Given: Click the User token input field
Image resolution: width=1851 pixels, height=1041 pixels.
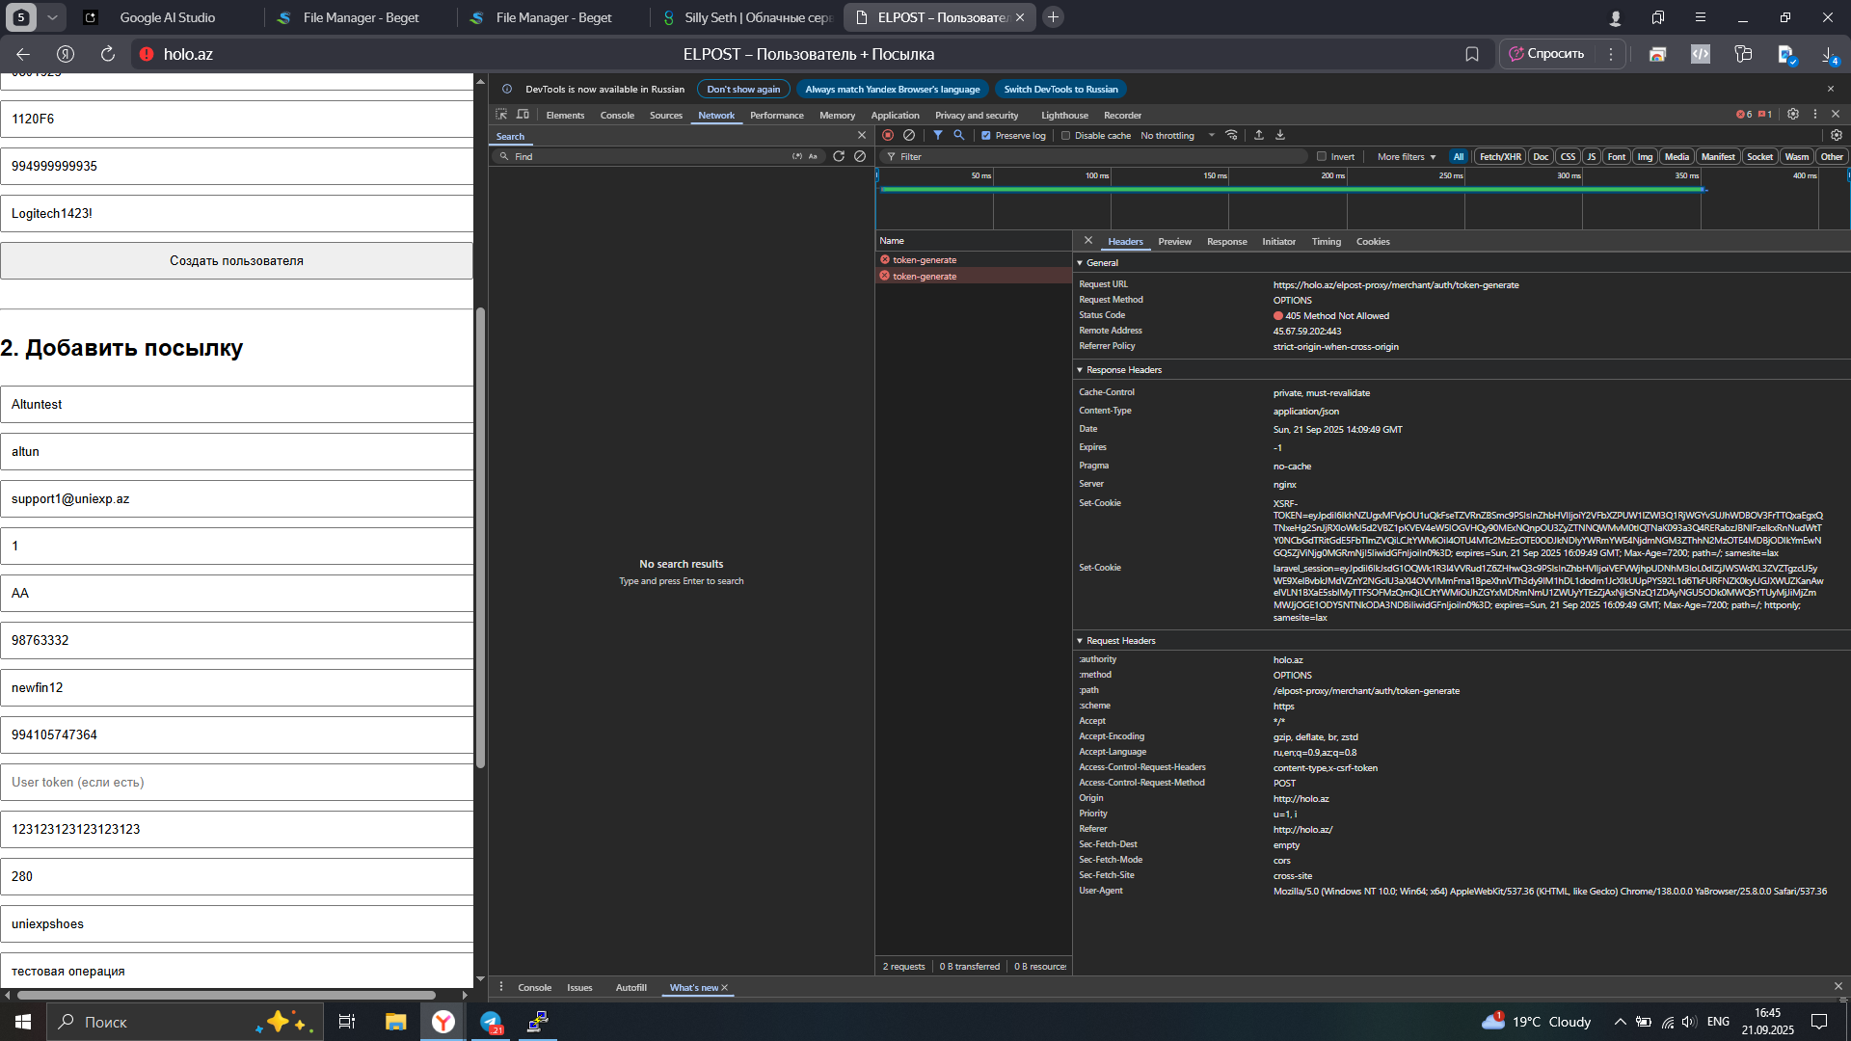Looking at the screenshot, I should point(236,782).
